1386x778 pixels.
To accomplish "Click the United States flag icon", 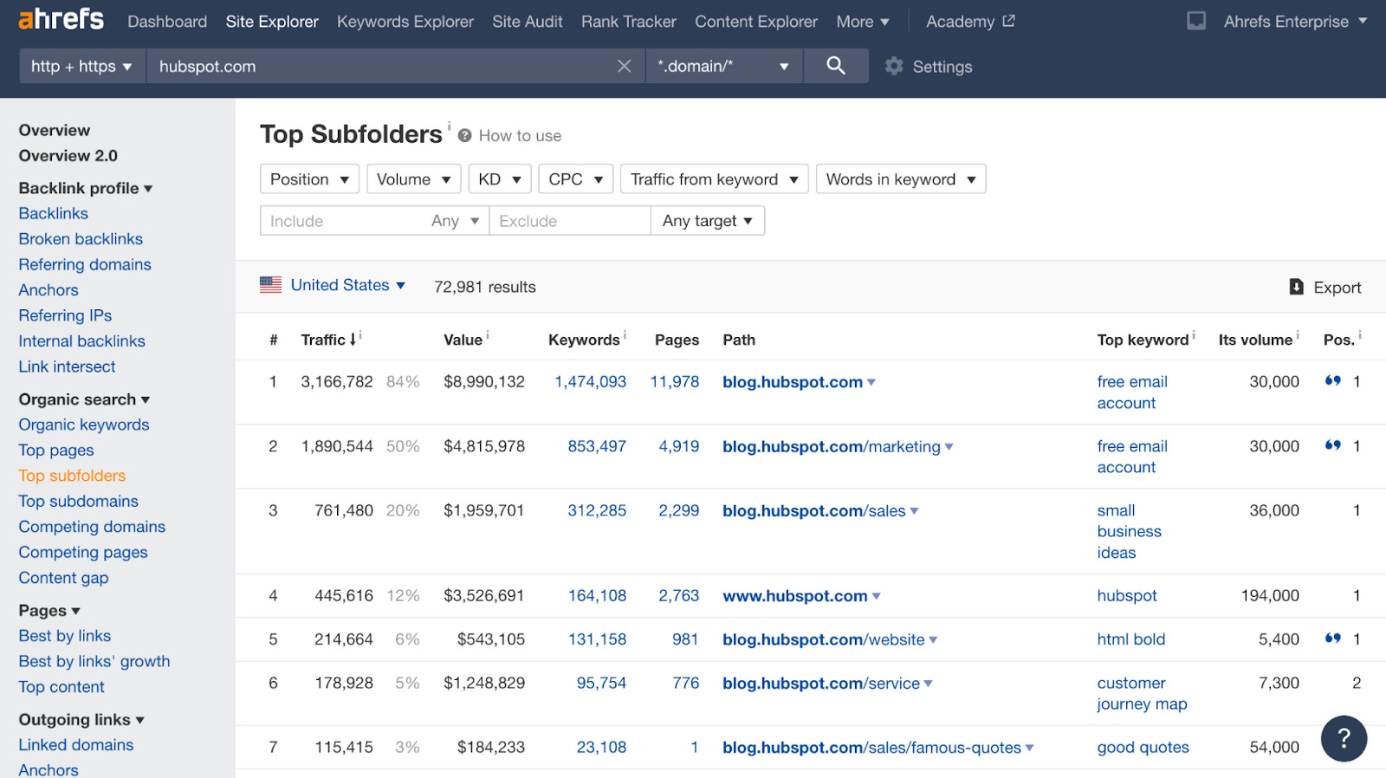I will 270,284.
